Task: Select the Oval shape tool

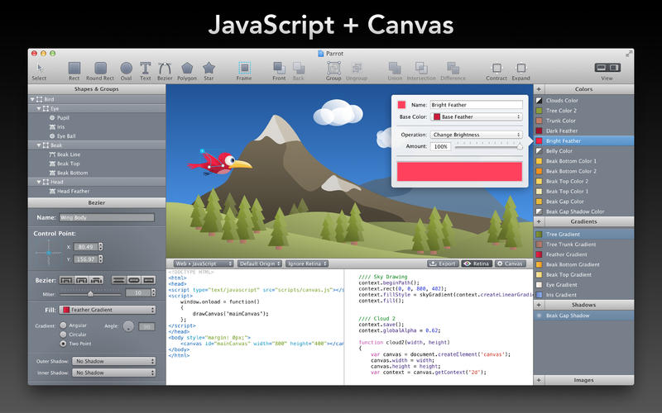Action: click(127, 71)
